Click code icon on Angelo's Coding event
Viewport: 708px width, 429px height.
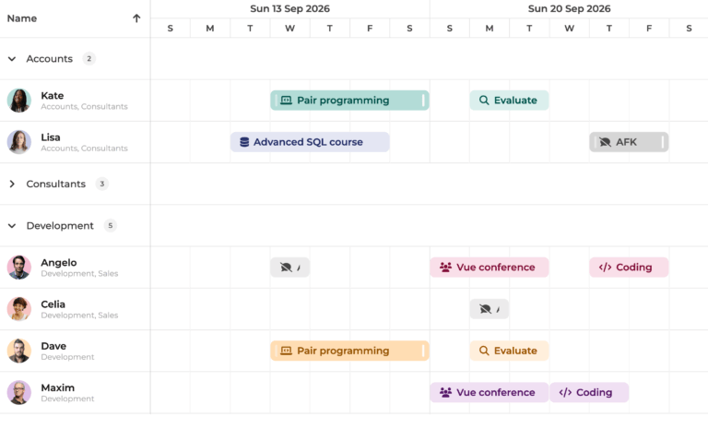click(x=605, y=268)
